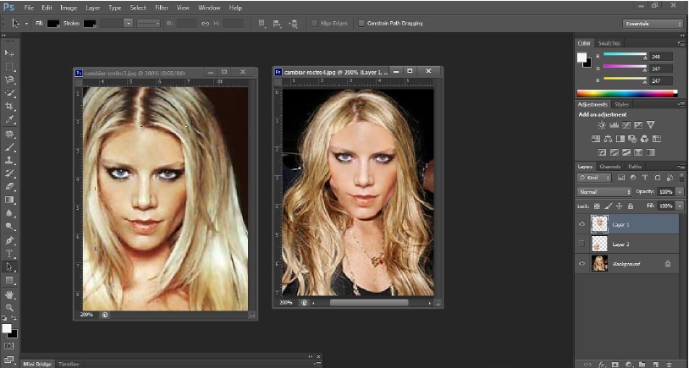Screen dimensions: 689x368
Task: Hide Layer 1 using its eye icon
Action: pyautogui.click(x=582, y=224)
